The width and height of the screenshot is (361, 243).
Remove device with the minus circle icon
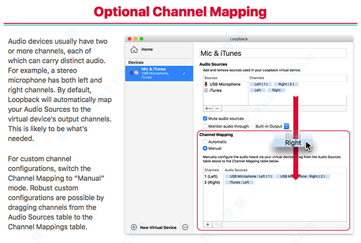point(185,227)
